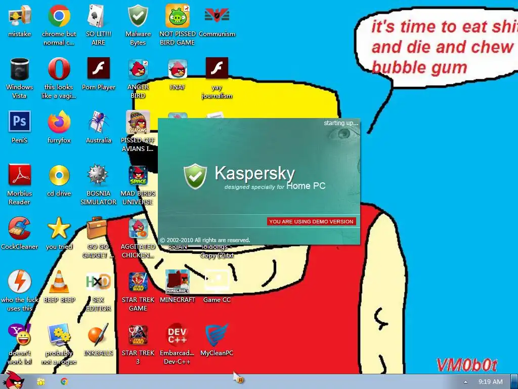Launch the 'CockCleaner' CCleaner icon

click(x=20, y=228)
